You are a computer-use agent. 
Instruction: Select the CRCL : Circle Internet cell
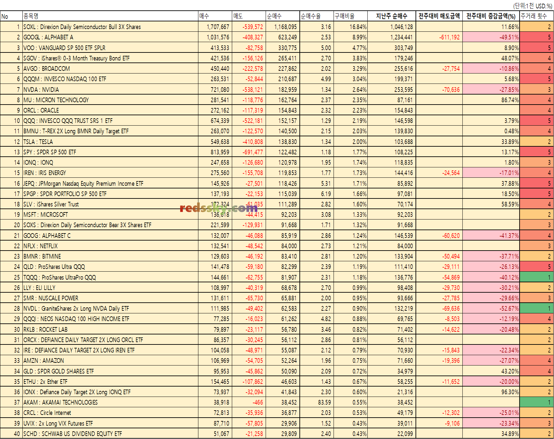[x=110, y=413]
